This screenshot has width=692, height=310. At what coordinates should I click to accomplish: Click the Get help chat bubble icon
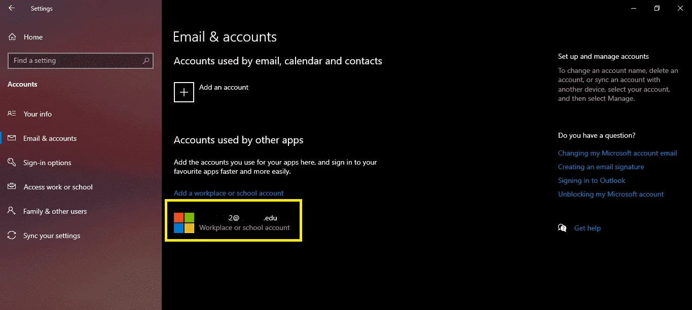coord(562,228)
